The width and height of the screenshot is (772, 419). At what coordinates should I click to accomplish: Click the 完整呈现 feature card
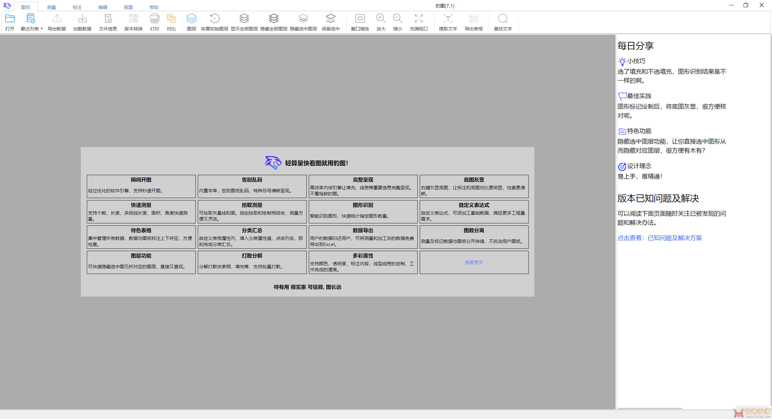363,186
